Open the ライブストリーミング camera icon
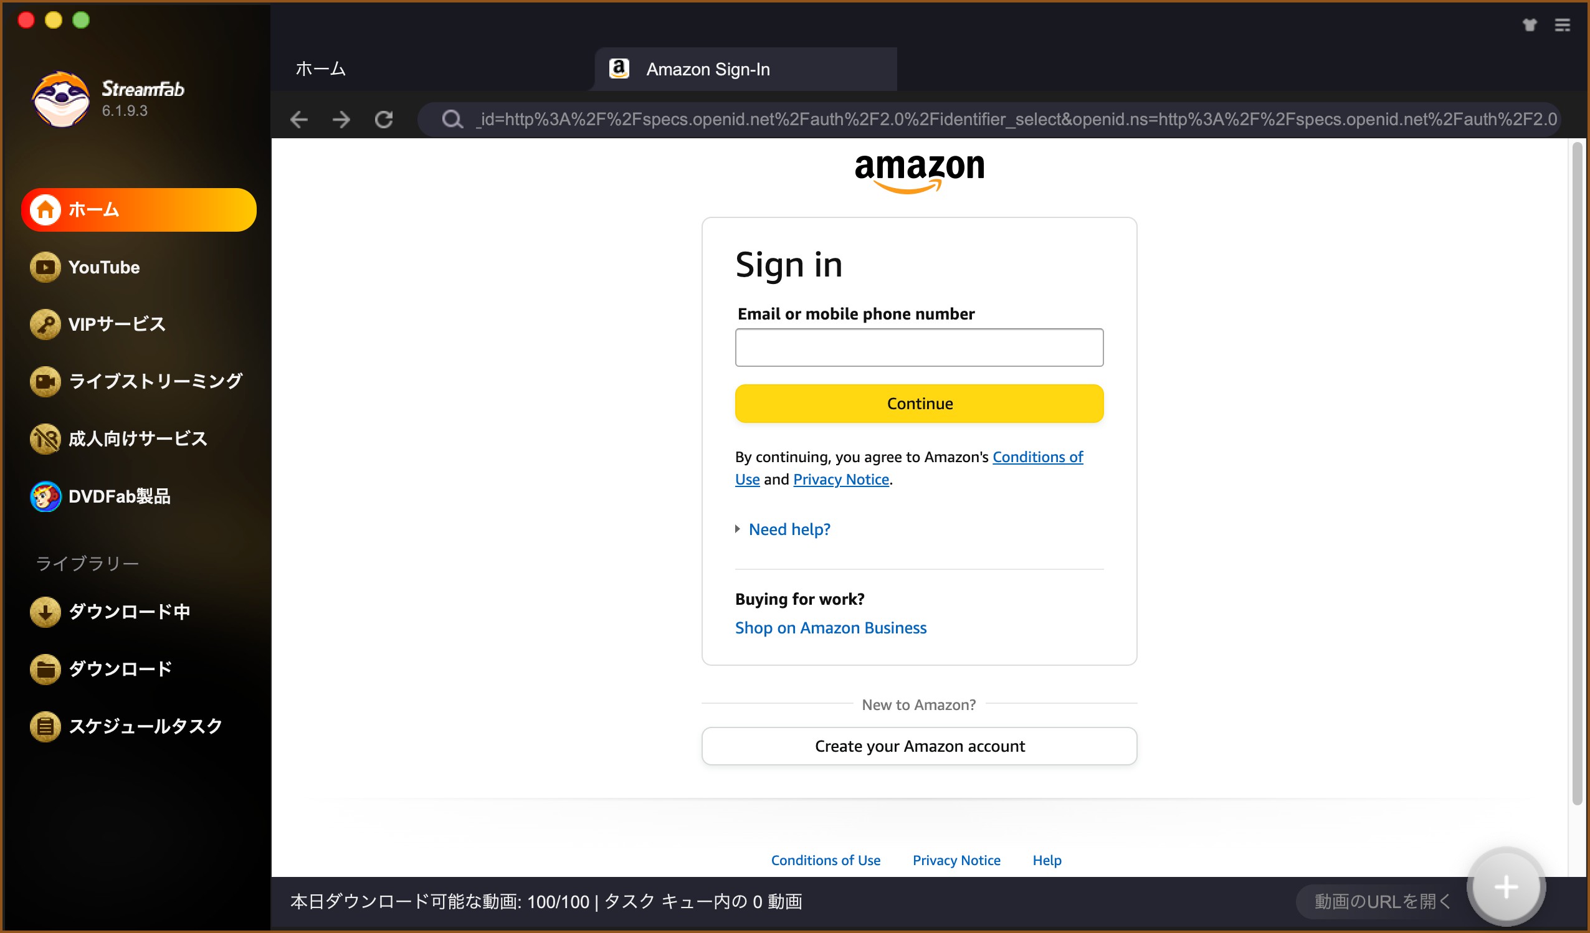1590x933 pixels. [x=45, y=382]
